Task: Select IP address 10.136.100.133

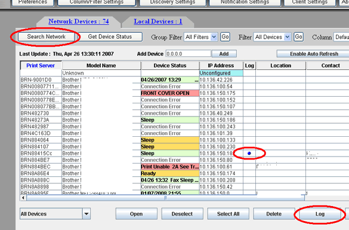Action: 221,140
